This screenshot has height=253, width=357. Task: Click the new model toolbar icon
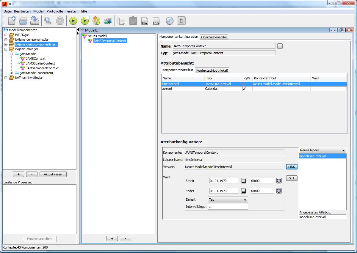point(12,21)
